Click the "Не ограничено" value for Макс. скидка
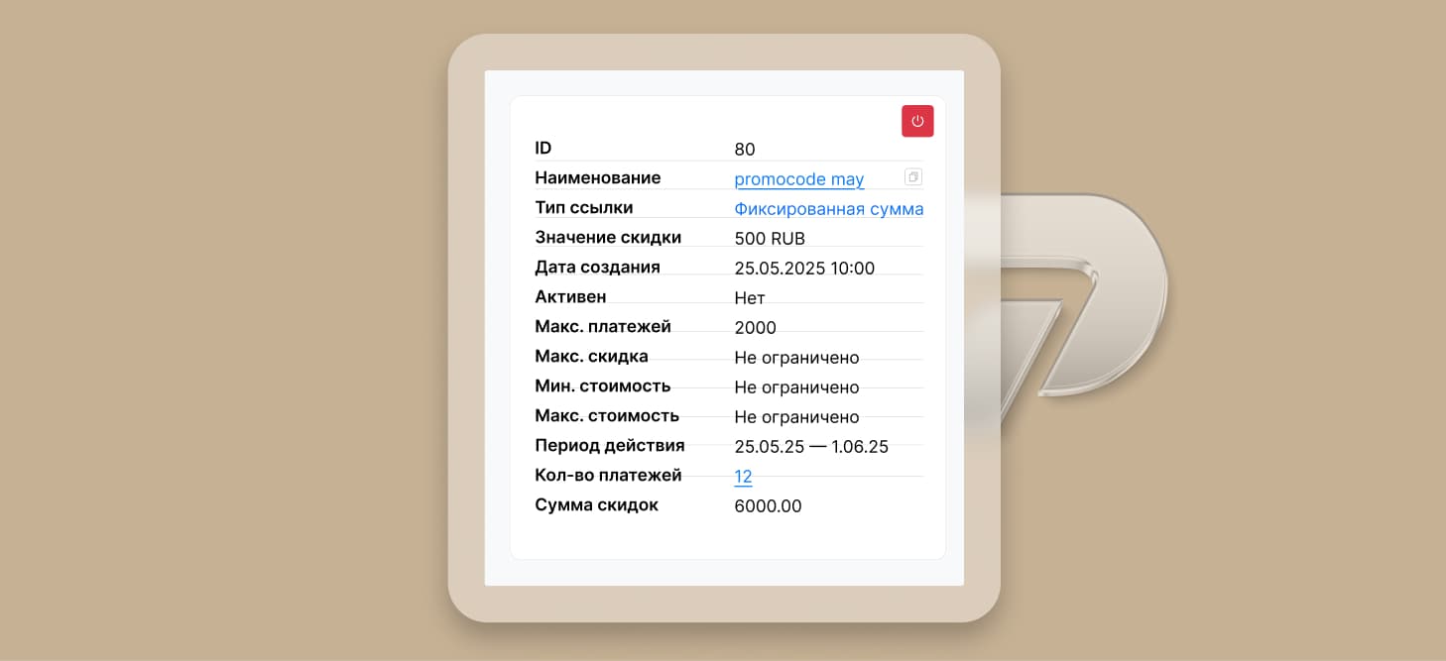The height and width of the screenshot is (661, 1446). [x=796, y=358]
